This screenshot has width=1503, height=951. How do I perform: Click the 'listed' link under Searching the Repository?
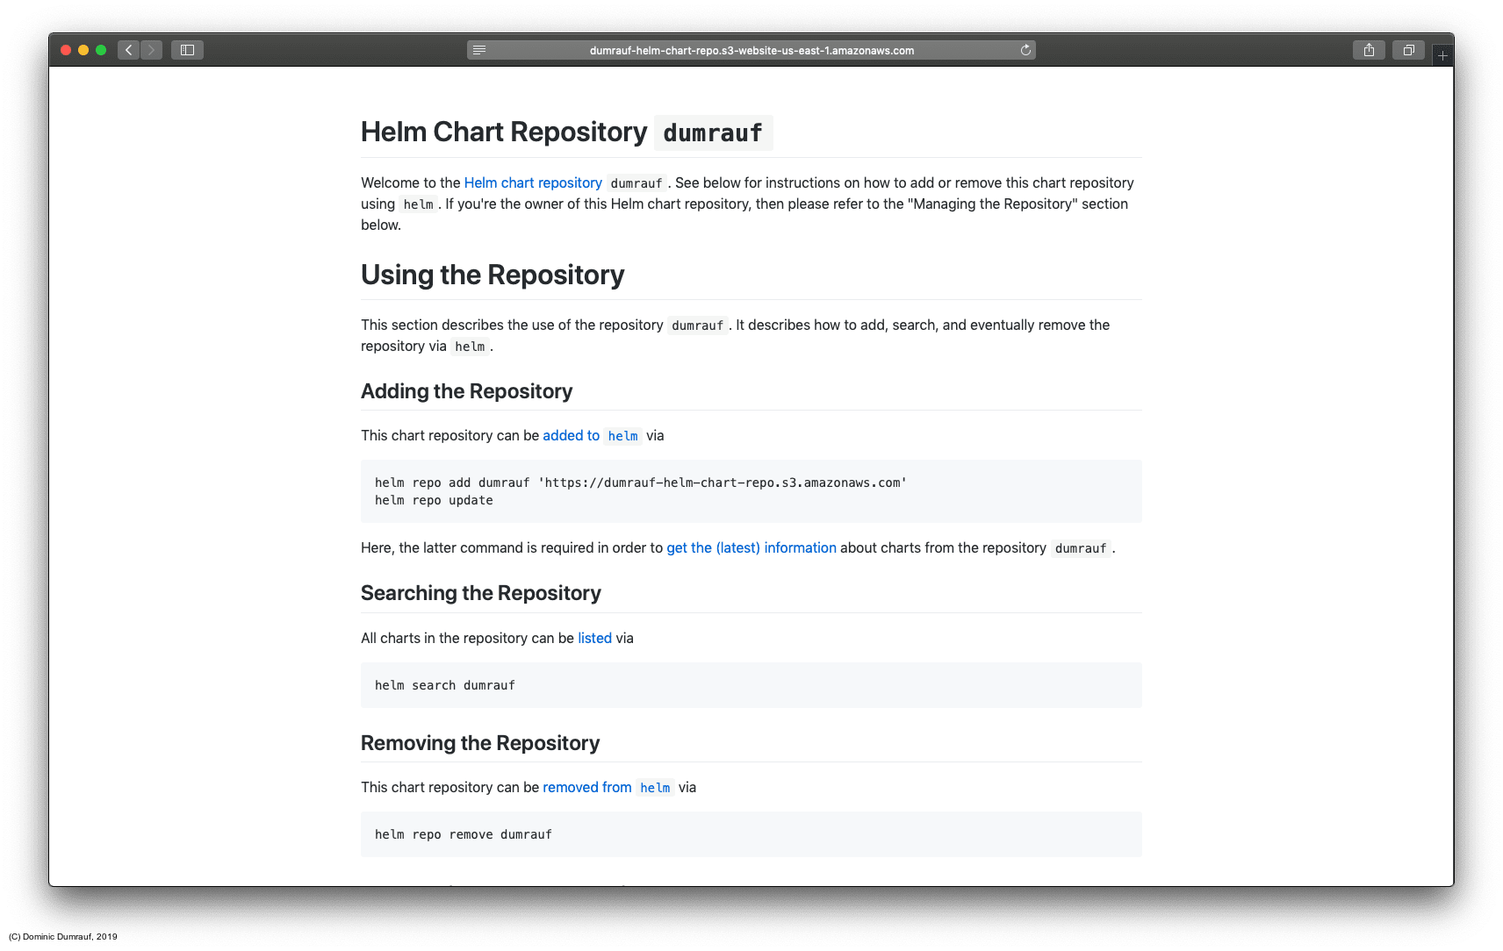tap(594, 638)
